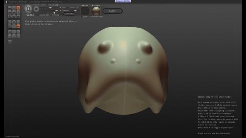
Task: Click the triangles count in status bar
Action: (x=13, y=136)
